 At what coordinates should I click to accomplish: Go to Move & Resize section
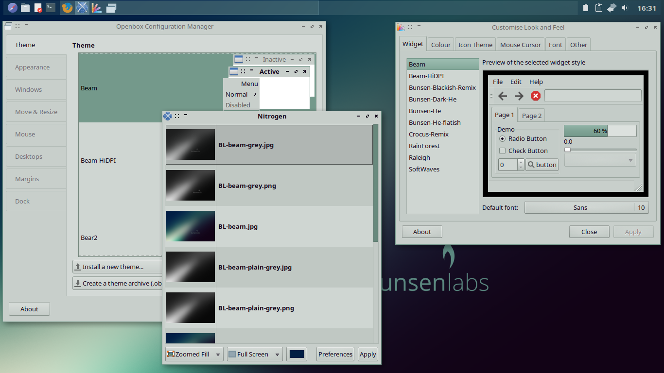coord(36,112)
